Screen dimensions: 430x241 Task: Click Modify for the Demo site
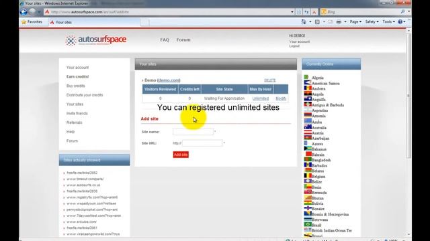pyautogui.click(x=281, y=98)
